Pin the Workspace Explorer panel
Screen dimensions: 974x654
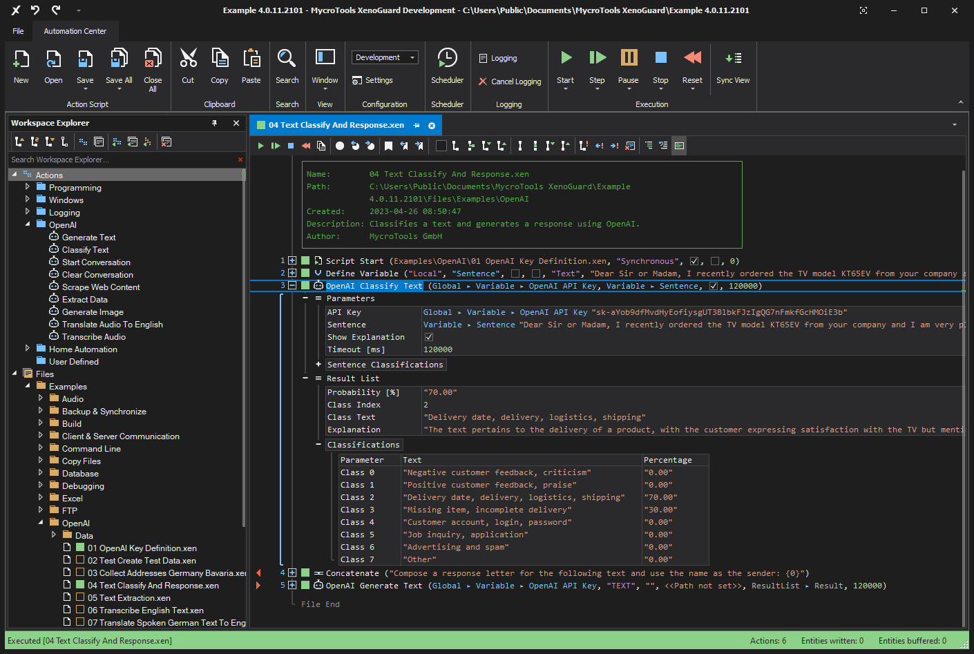214,123
